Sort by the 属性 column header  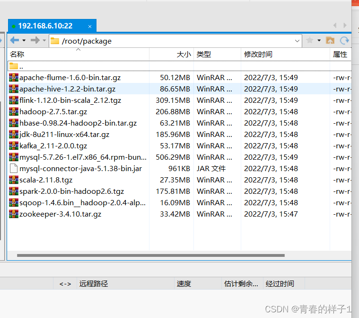coord(341,55)
